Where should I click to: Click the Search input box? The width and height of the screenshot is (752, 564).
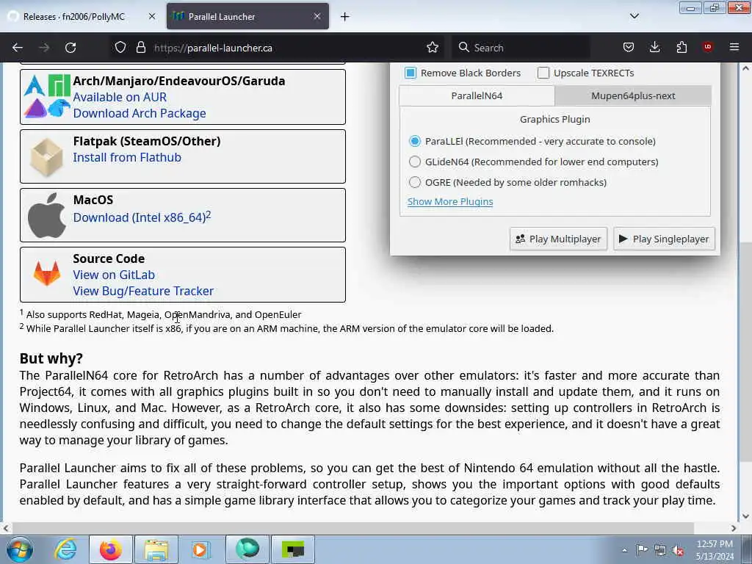pos(523,48)
